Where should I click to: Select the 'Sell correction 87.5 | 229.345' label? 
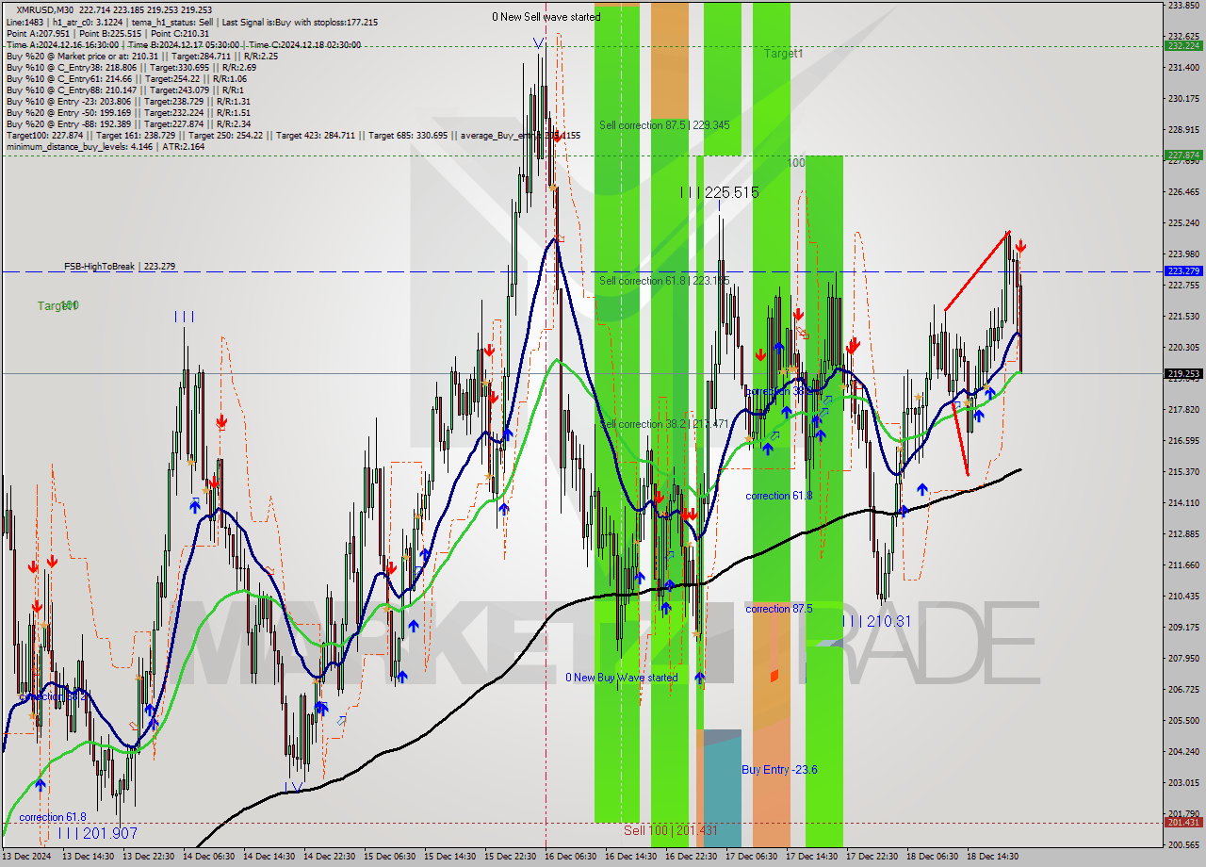(664, 124)
